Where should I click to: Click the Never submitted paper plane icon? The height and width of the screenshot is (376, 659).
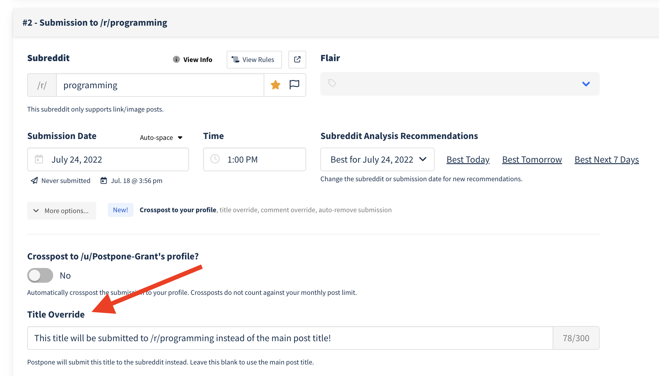tap(34, 180)
